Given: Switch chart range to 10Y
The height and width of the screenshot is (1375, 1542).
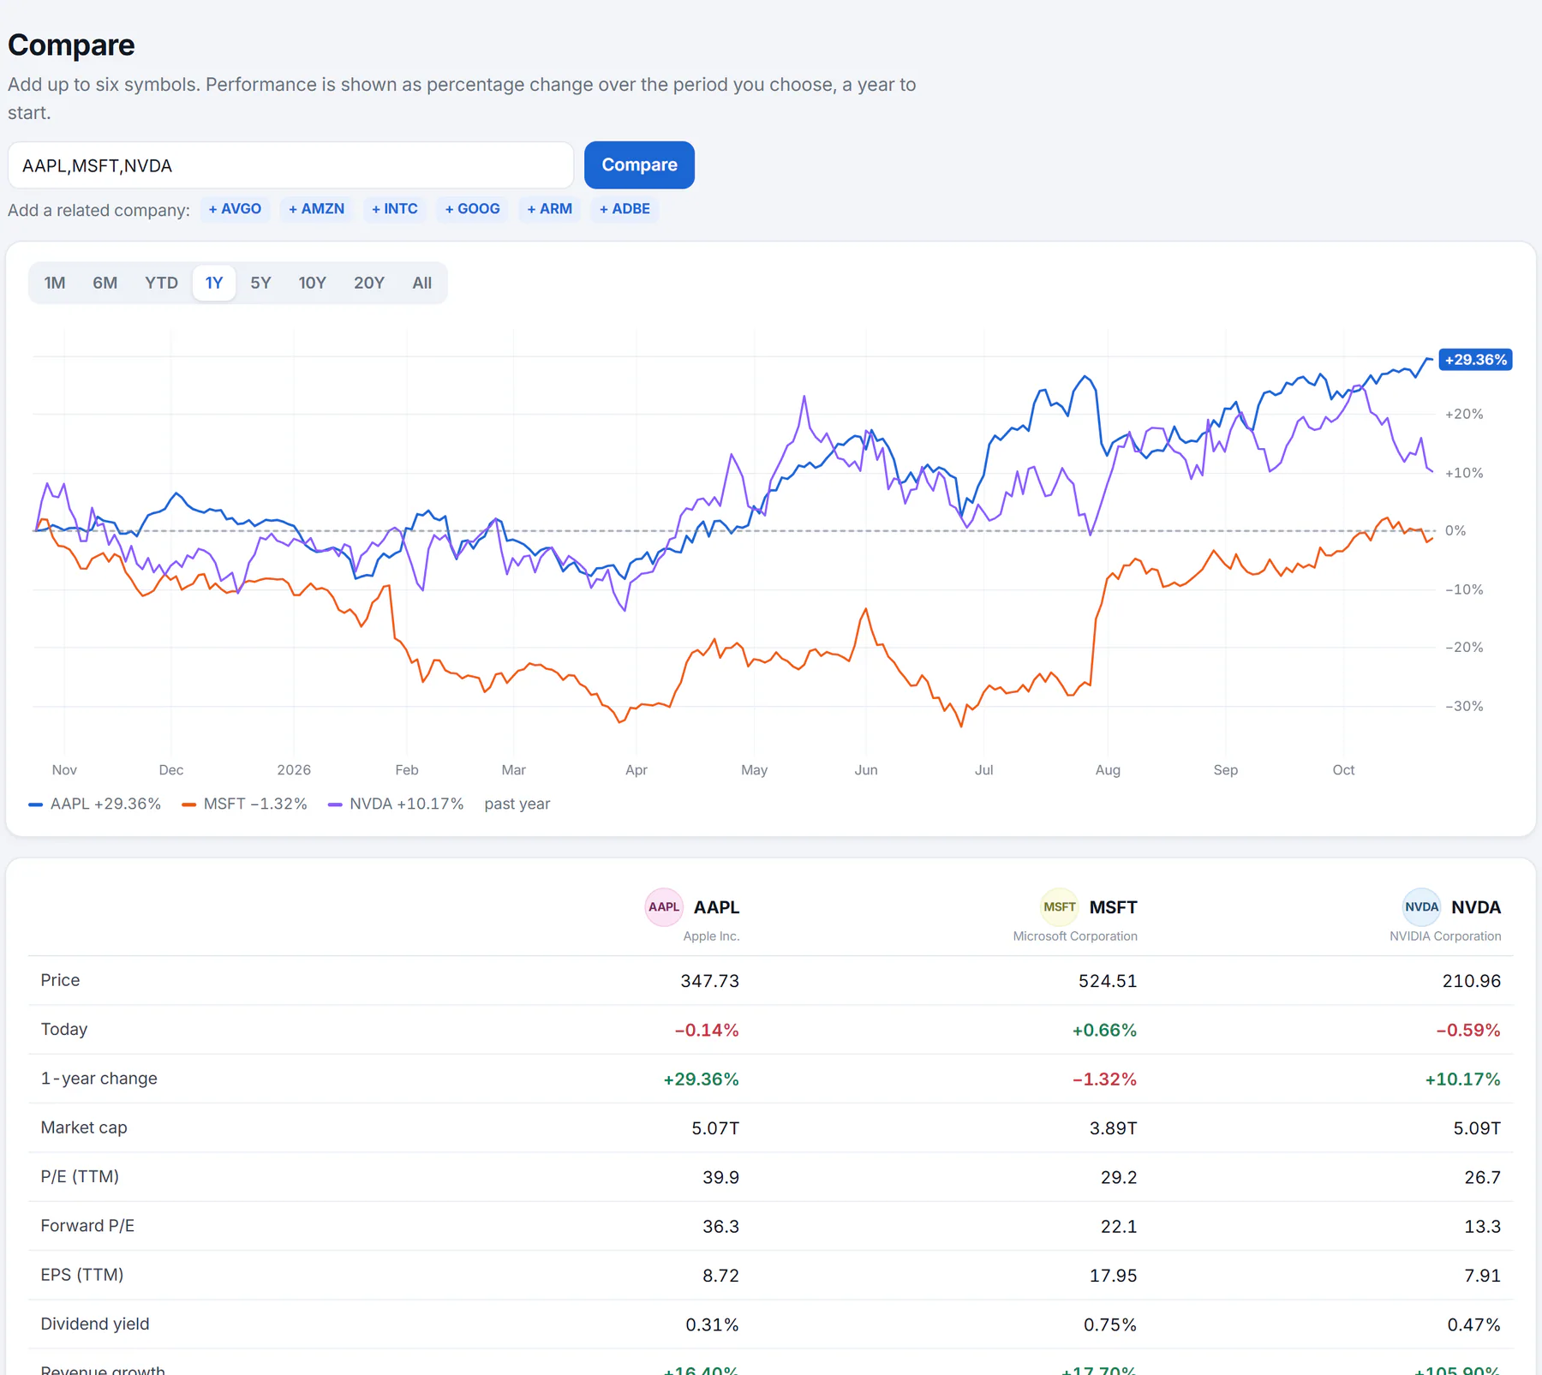Looking at the screenshot, I should (x=312, y=283).
